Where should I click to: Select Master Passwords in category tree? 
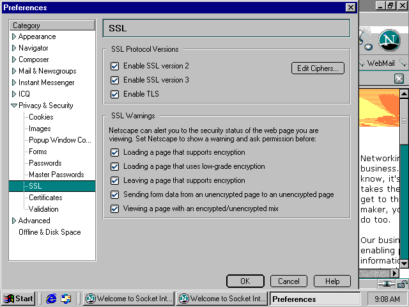(x=56, y=175)
